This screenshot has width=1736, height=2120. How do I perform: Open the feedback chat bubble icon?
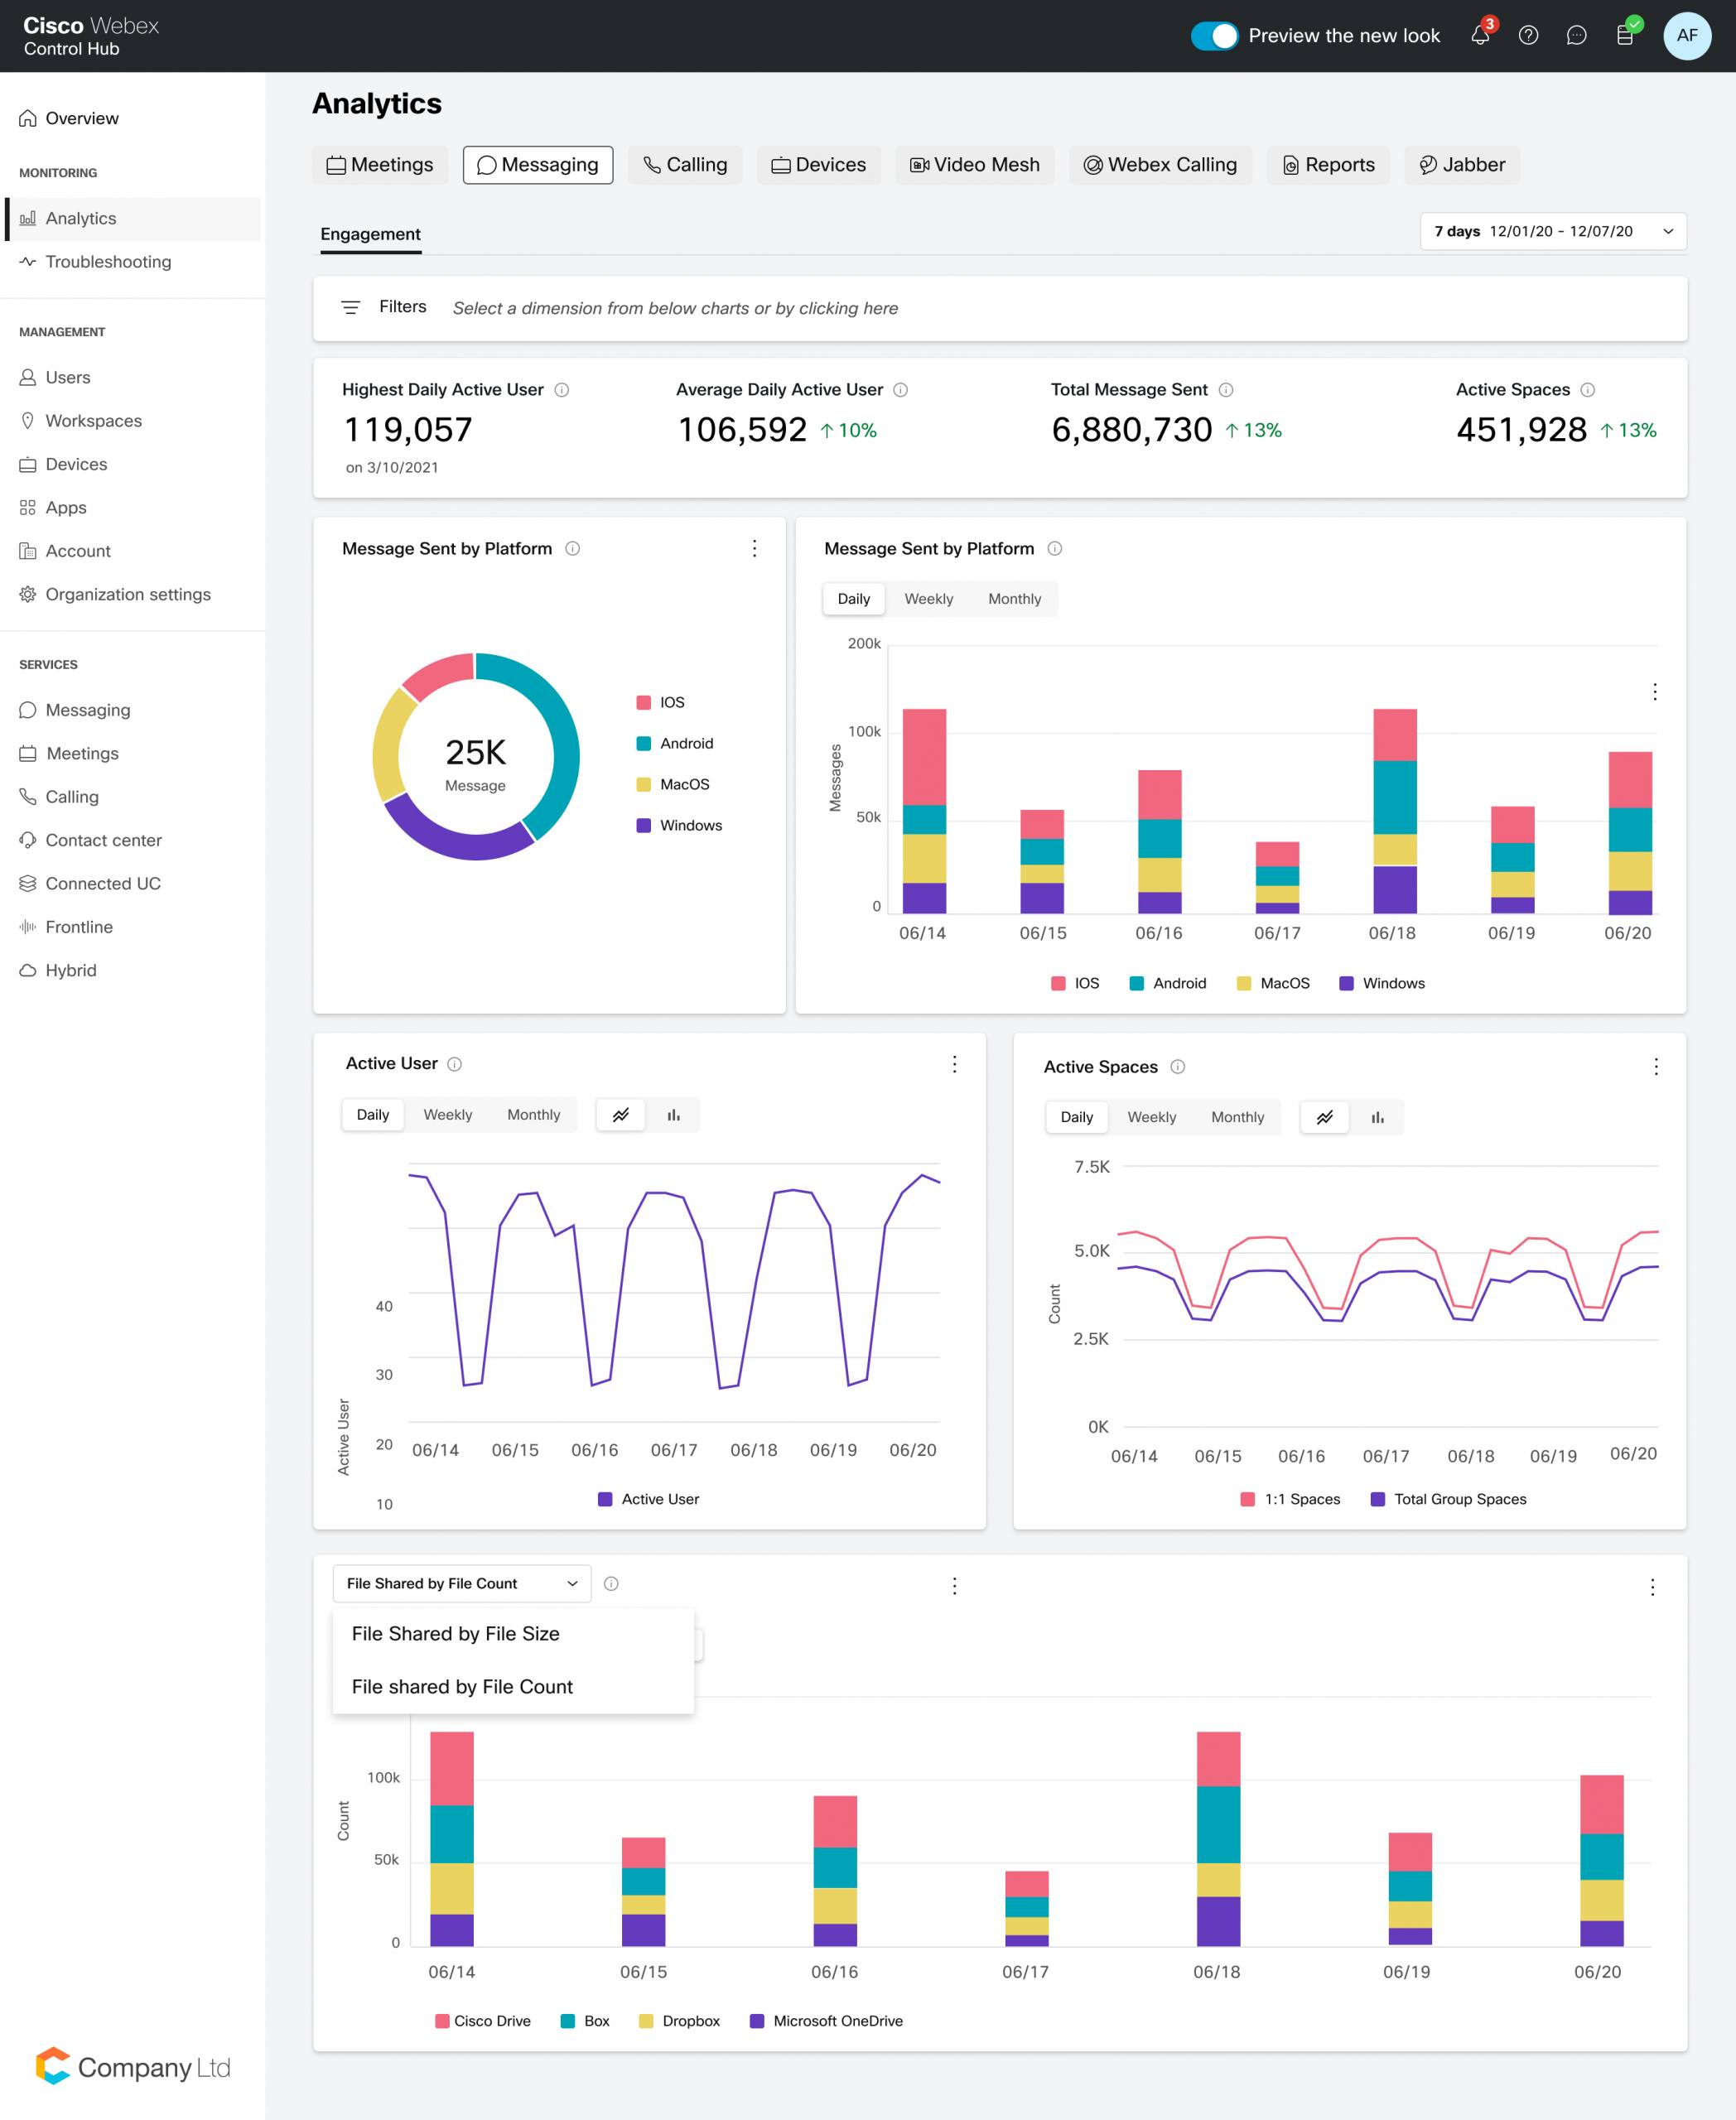tap(1576, 36)
